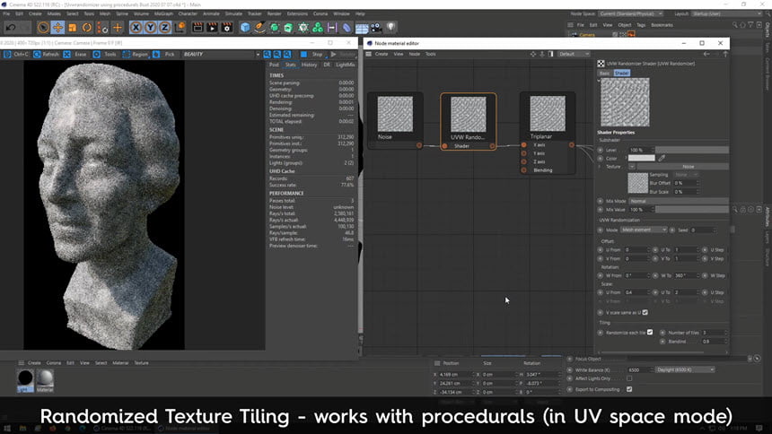772x434 pixels.
Task: Select the UVW Randomizer node
Action: [469, 122]
